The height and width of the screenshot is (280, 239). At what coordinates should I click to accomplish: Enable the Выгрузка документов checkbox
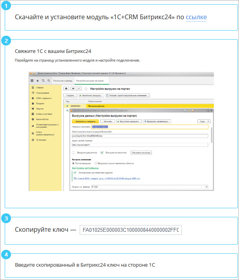(x=73, y=153)
